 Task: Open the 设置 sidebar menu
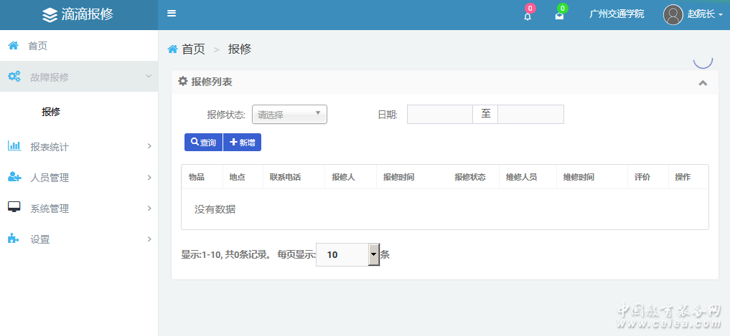[x=78, y=239]
